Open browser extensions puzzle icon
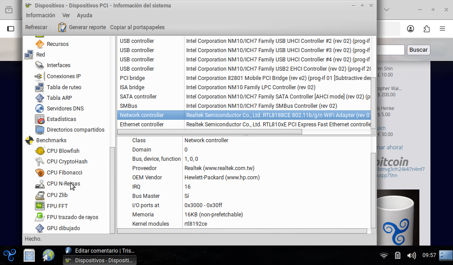This screenshot has width=453, height=265. click(426, 29)
